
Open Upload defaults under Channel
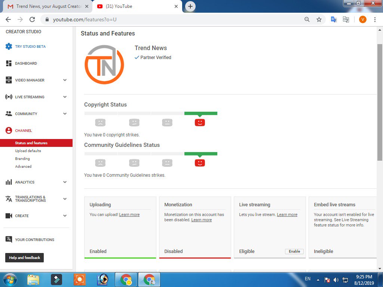click(28, 151)
